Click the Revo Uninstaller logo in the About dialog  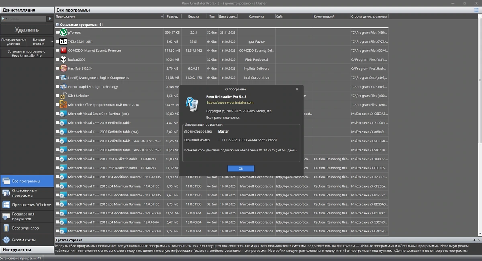tap(191, 104)
